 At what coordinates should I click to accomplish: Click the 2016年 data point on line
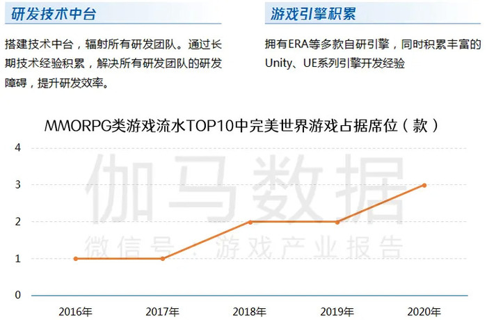(x=76, y=259)
